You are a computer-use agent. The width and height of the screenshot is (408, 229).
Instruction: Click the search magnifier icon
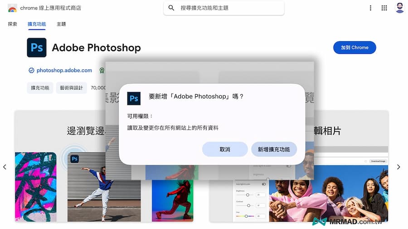coord(171,8)
